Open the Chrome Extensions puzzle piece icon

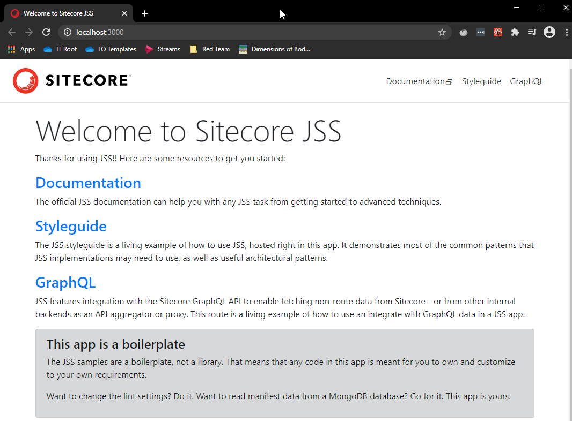click(515, 32)
